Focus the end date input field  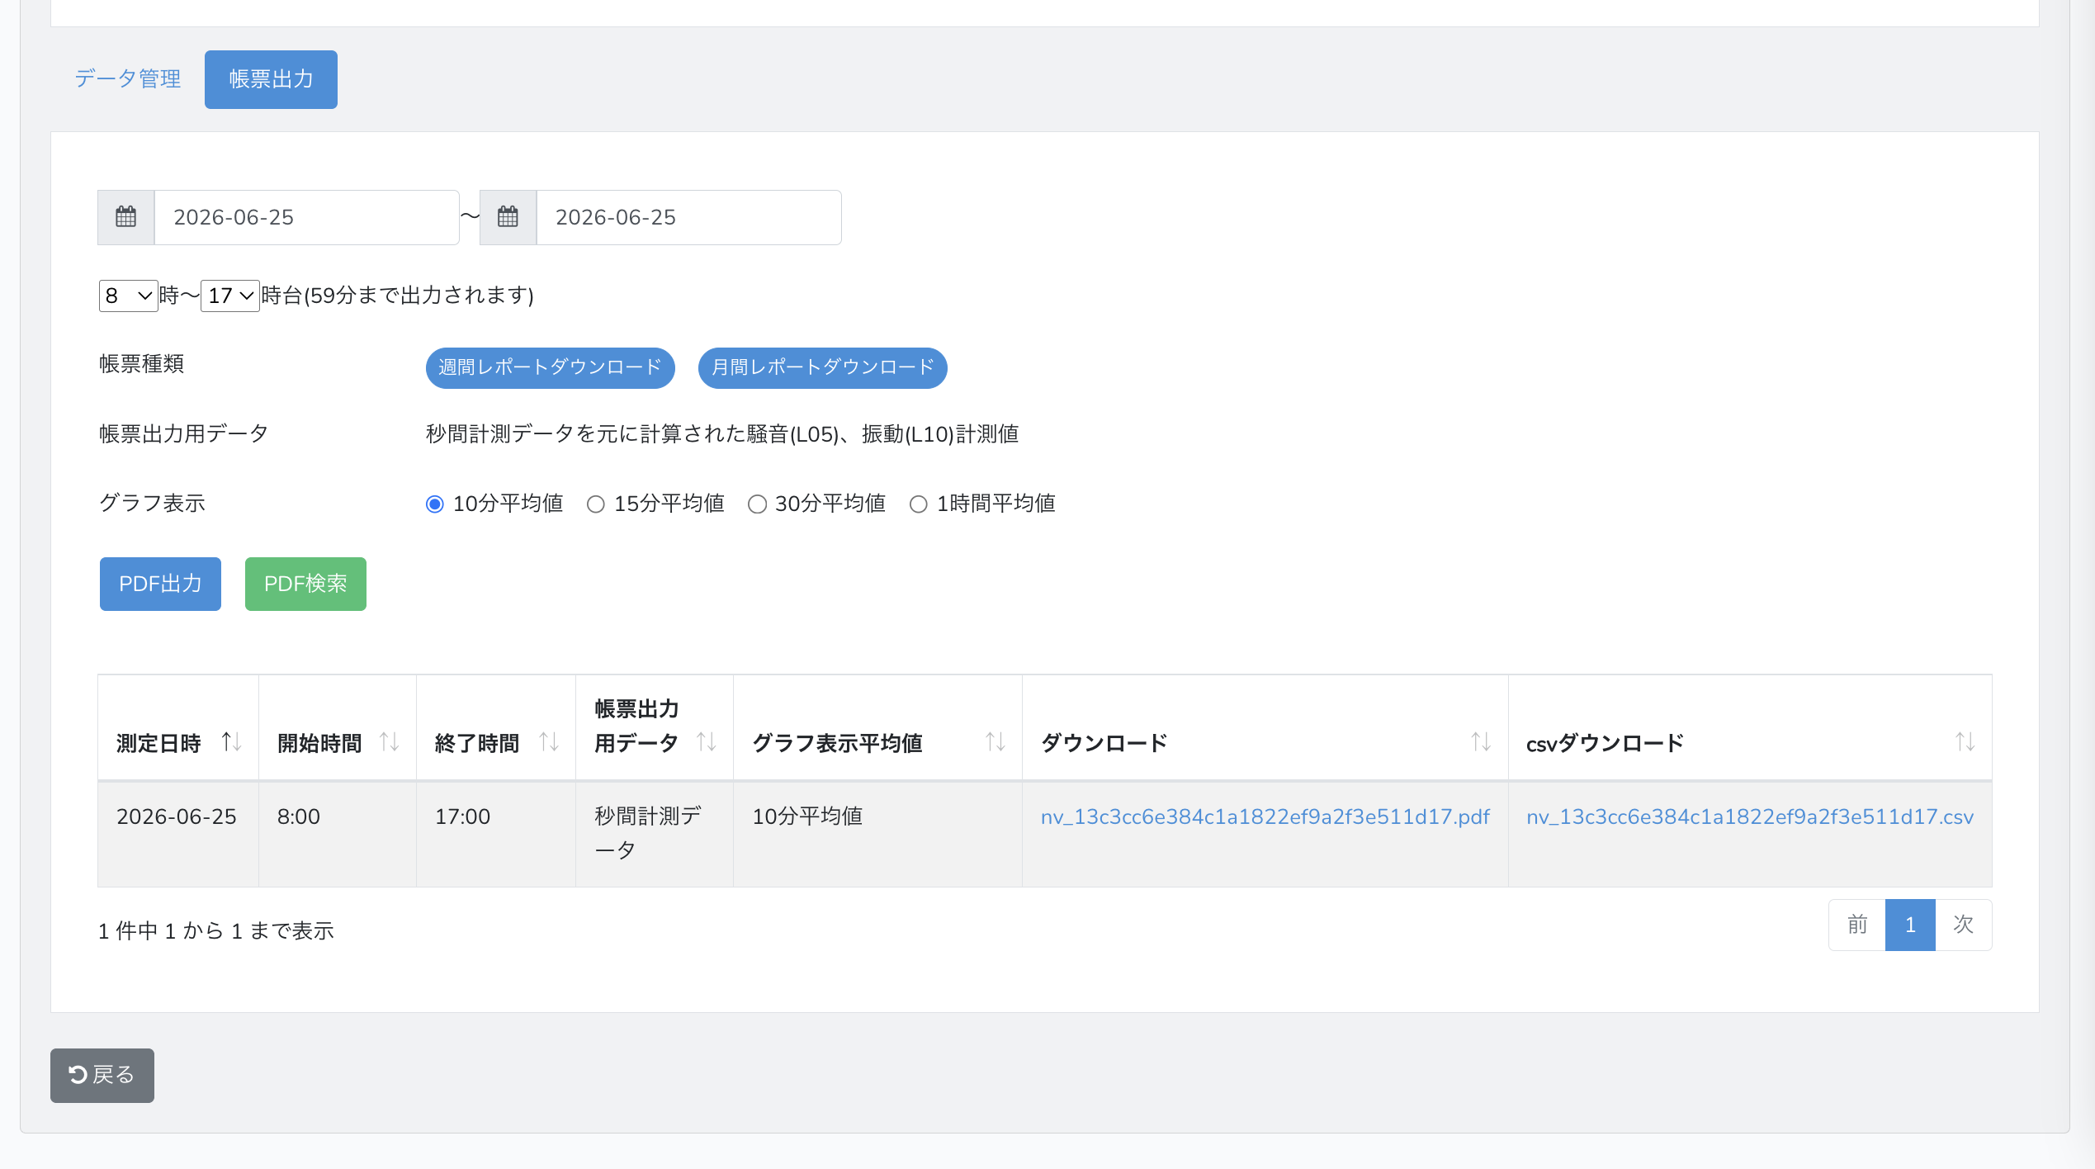[689, 217]
